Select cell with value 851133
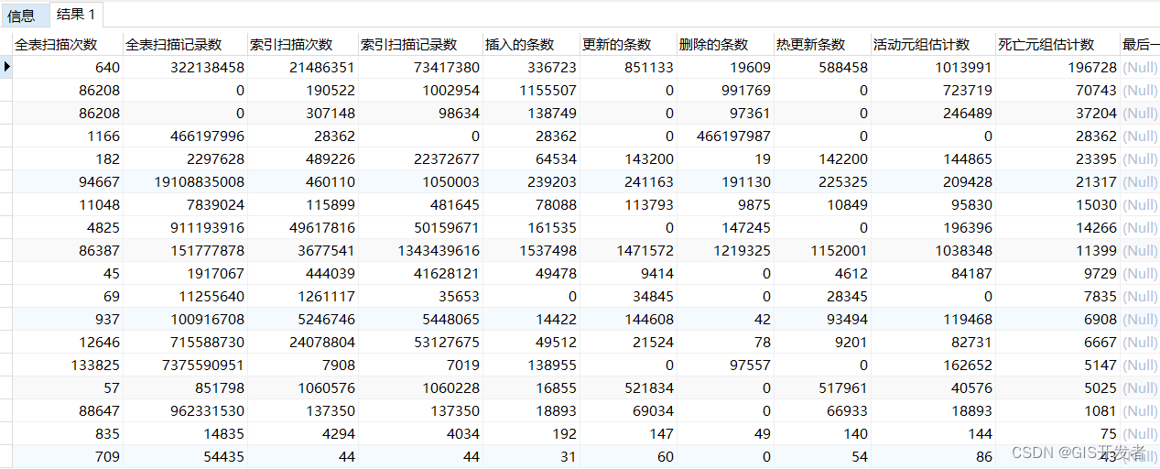 point(628,68)
